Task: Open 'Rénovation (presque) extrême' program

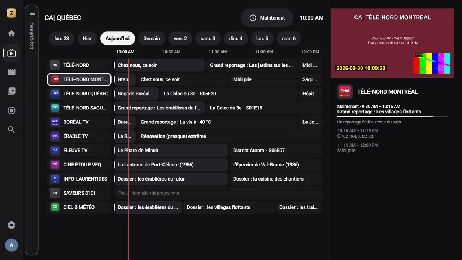Action: 229,136
